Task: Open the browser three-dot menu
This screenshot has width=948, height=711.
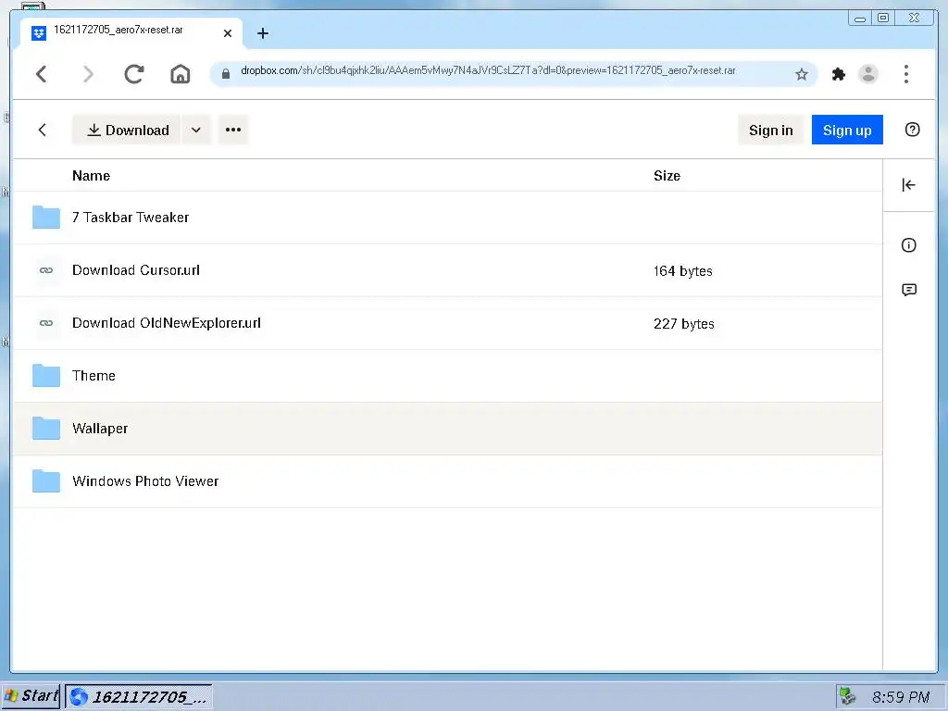Action: (905, 74)
